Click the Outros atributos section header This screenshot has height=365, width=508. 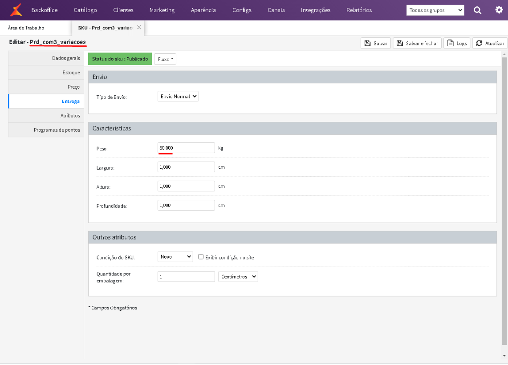point(292,237)
